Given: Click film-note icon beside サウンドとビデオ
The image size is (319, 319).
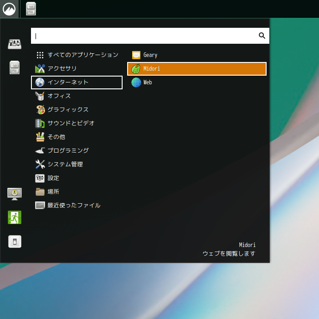Looking at the screenshot, I should point(40,123).
